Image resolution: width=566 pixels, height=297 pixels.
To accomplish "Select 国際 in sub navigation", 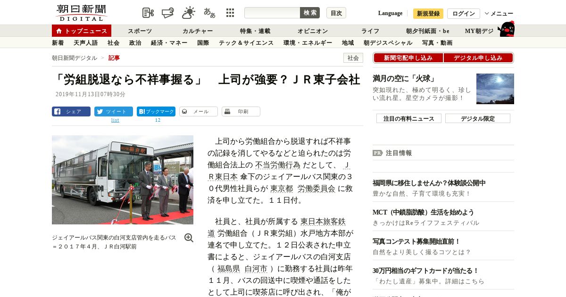I will (x=203, y=43).
